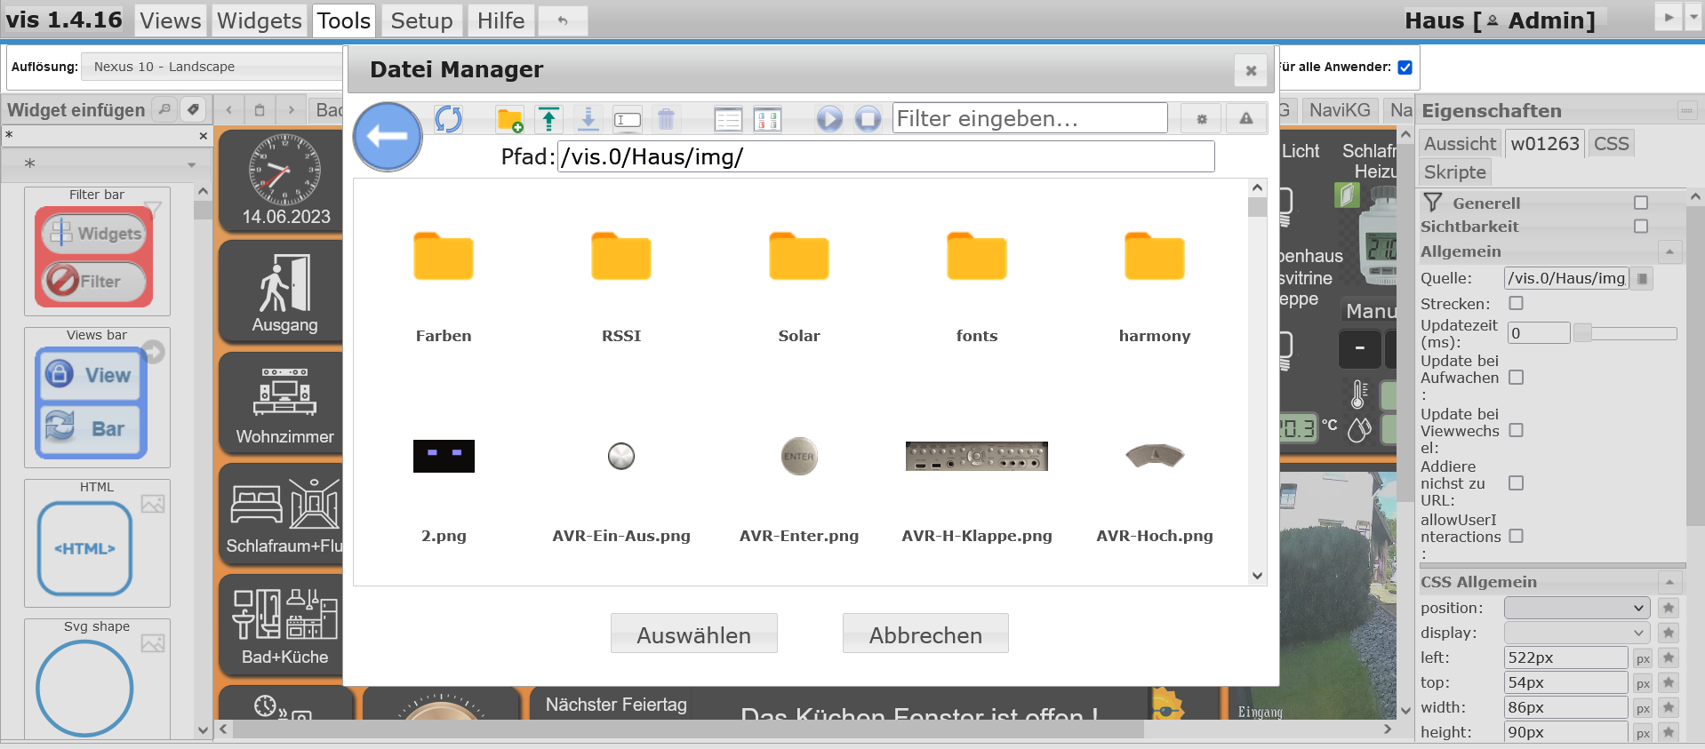Screen dimensions: 1705x749
Task: Enable the Update bei Viewwechsel checkbox
Action: click(1517, 430)
